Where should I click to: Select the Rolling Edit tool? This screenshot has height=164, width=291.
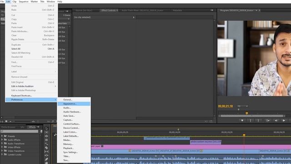(46, 140)
